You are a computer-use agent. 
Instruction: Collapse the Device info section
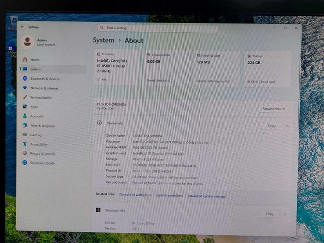[288, 126]
